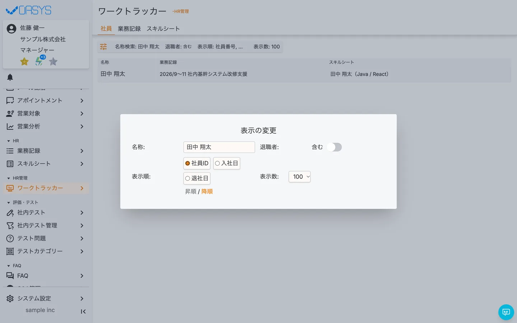The image size is (517, 323).
Task: Select the 社員ID radio option
Action: (x=197, y=163)
